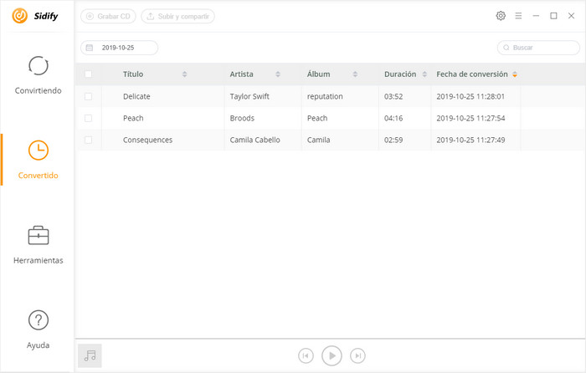Click artist Camila Cabello
586x373 pixels.
point(254,140)
